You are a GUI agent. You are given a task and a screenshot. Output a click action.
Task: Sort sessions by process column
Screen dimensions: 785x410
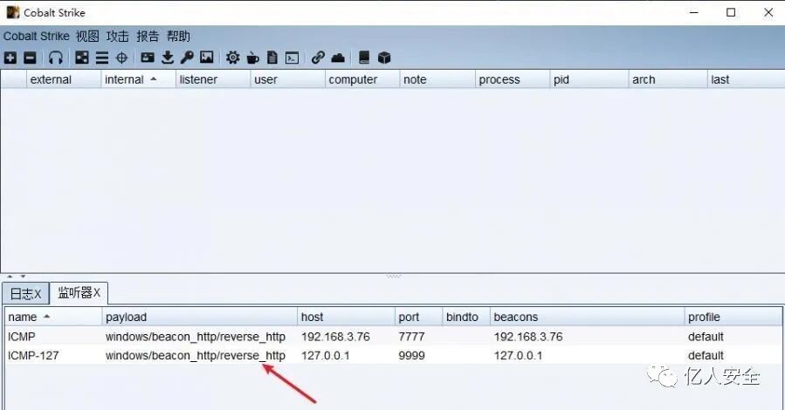point(513,79)
